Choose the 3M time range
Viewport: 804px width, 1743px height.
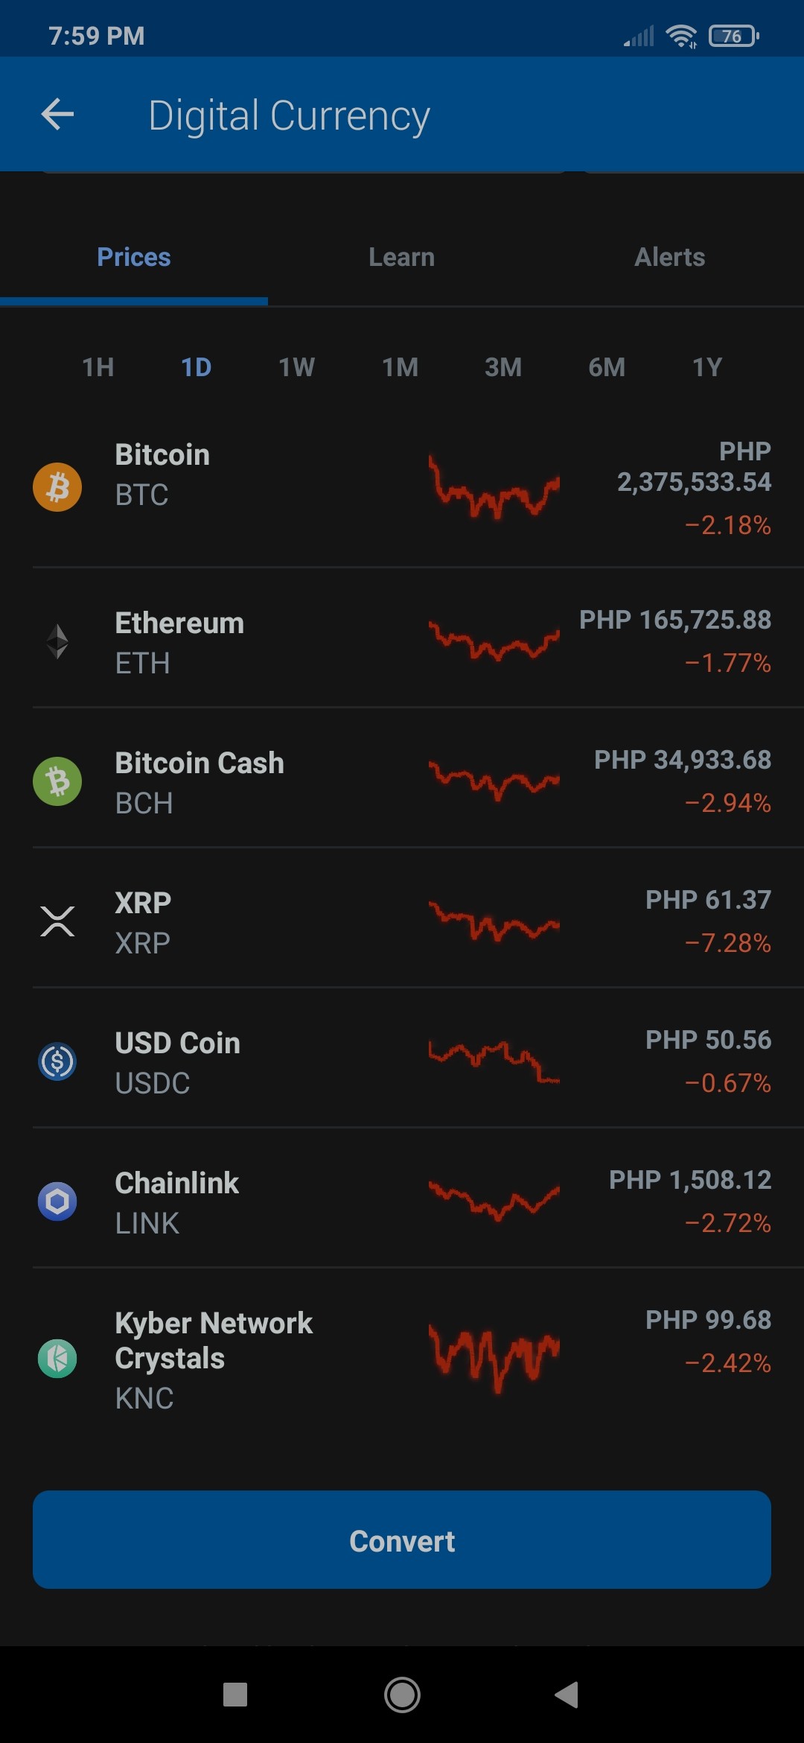click(503, 367)
